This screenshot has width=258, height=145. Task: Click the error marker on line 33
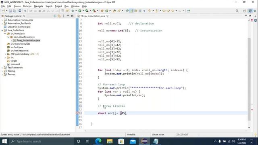pyautogui.click(x=78, y=113)
